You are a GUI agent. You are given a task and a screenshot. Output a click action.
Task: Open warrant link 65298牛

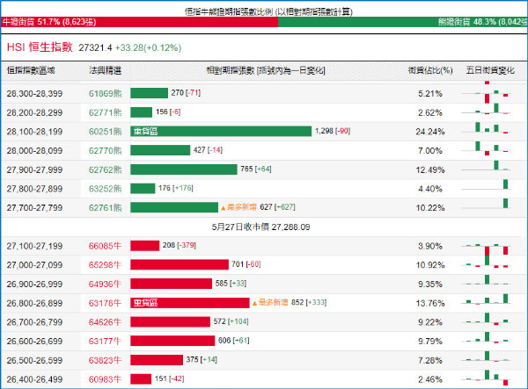pos(105,265)
